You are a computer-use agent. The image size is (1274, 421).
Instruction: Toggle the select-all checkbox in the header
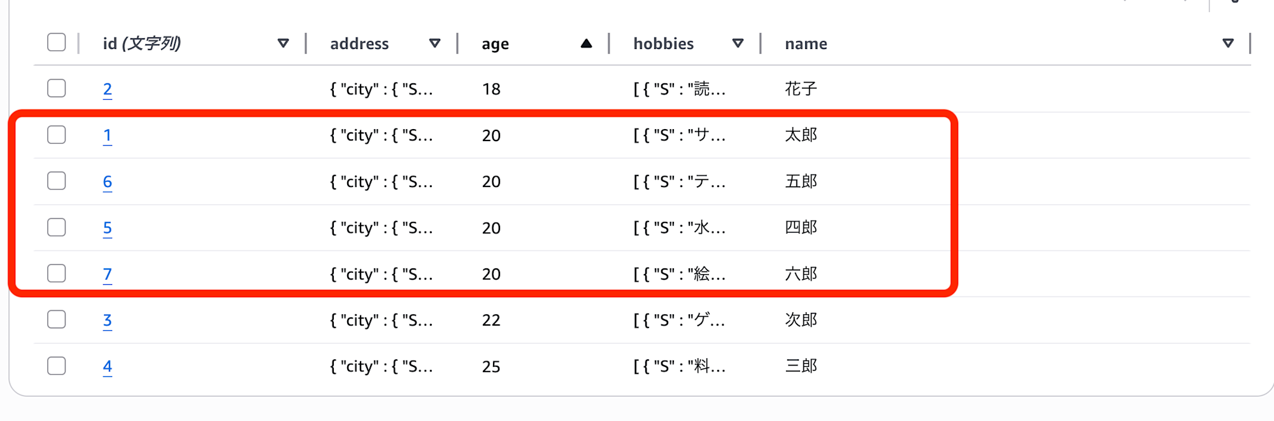56,43
